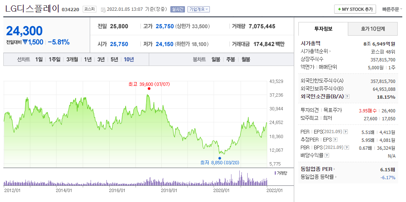
Task: Click the -5.81% change percentage
Action: point(59,42)
